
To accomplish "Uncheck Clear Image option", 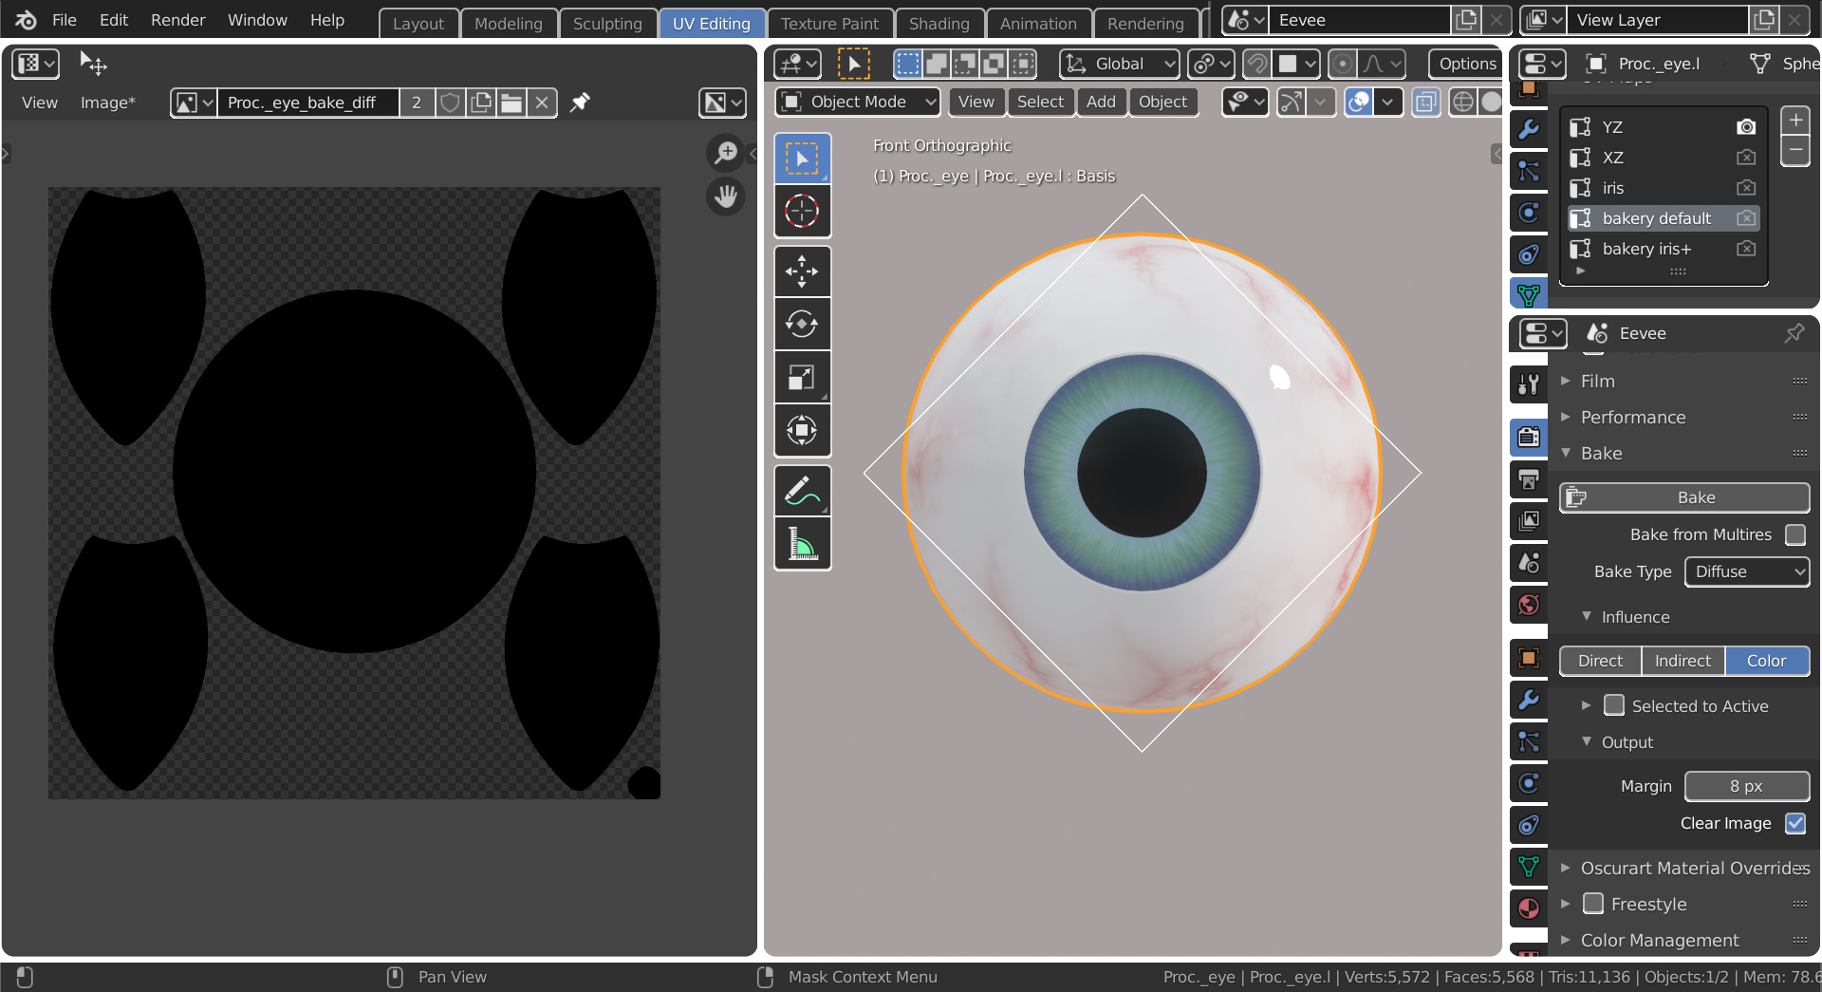I will [x=1795, y=823].
